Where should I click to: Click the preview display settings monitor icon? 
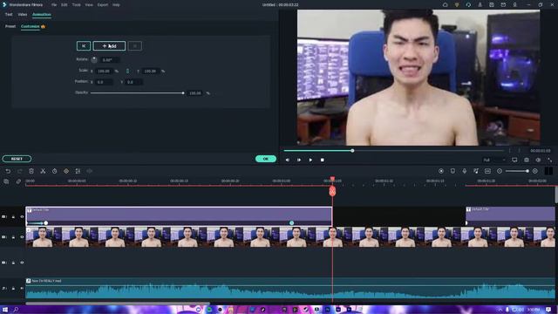click(514, 160)
